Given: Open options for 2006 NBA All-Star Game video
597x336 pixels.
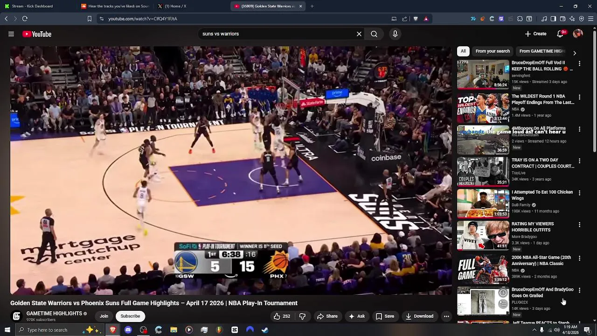Looking at the screenshot, I should pos(579,258).
